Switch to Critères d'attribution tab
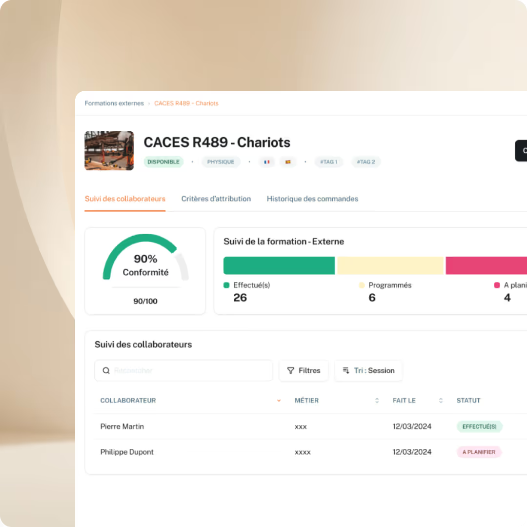 [x=216, y=199]
